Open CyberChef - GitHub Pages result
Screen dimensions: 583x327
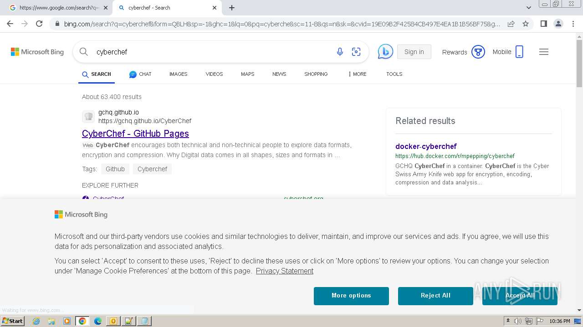tap(135, 134)
